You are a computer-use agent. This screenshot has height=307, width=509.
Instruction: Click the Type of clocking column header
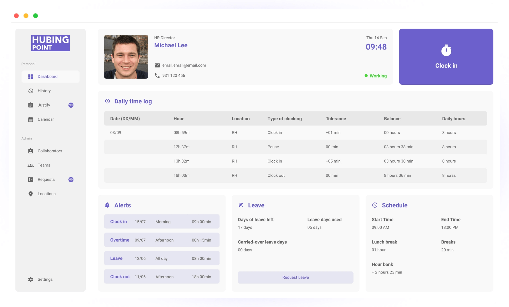click(285, 119)
